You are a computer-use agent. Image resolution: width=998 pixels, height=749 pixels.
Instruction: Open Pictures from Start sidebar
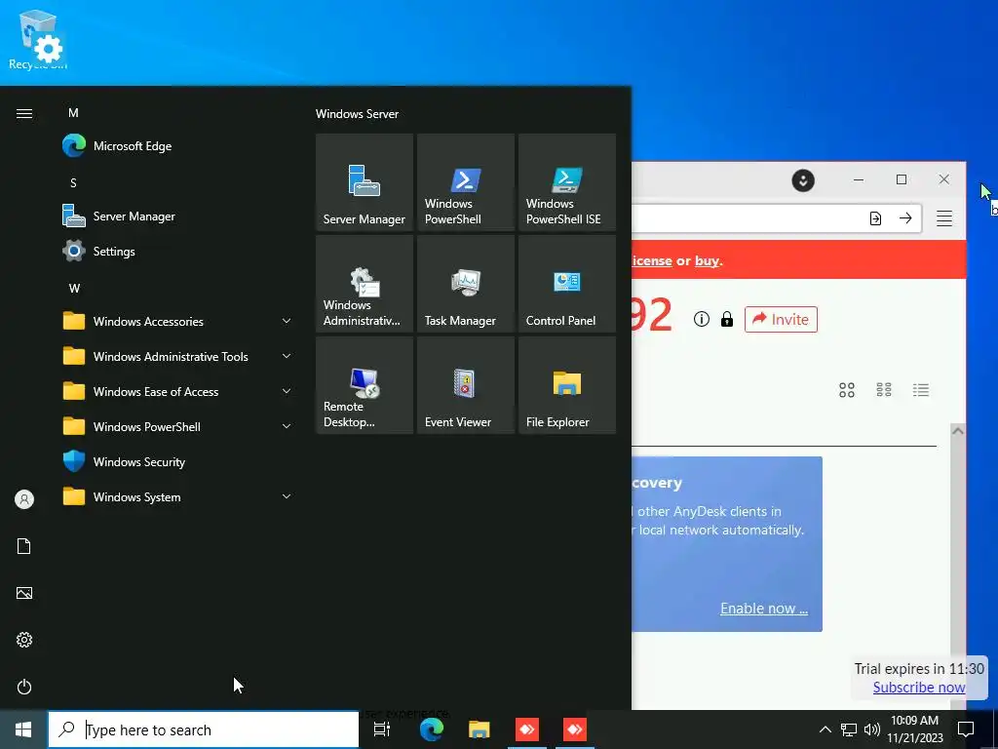pos(24,593)
